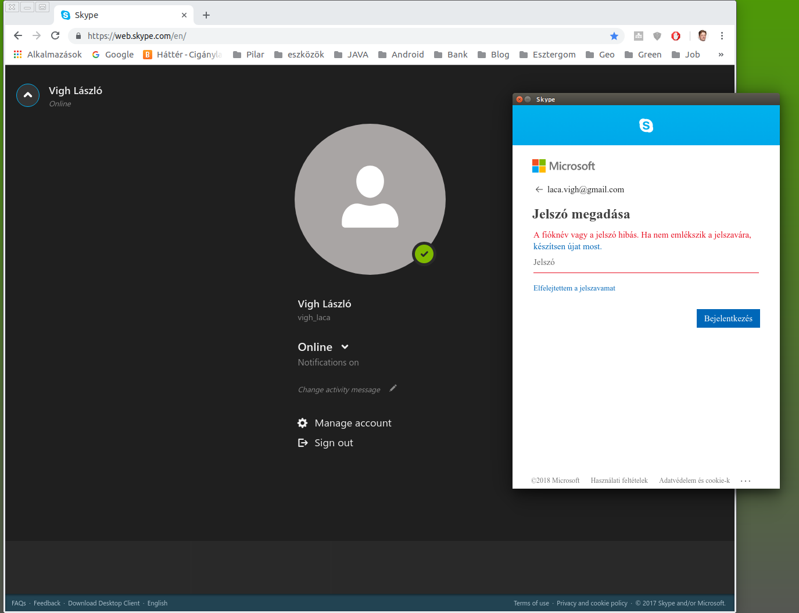Close the Skype login window
Viewport: 799px width, 613px height.
point(519,99)
